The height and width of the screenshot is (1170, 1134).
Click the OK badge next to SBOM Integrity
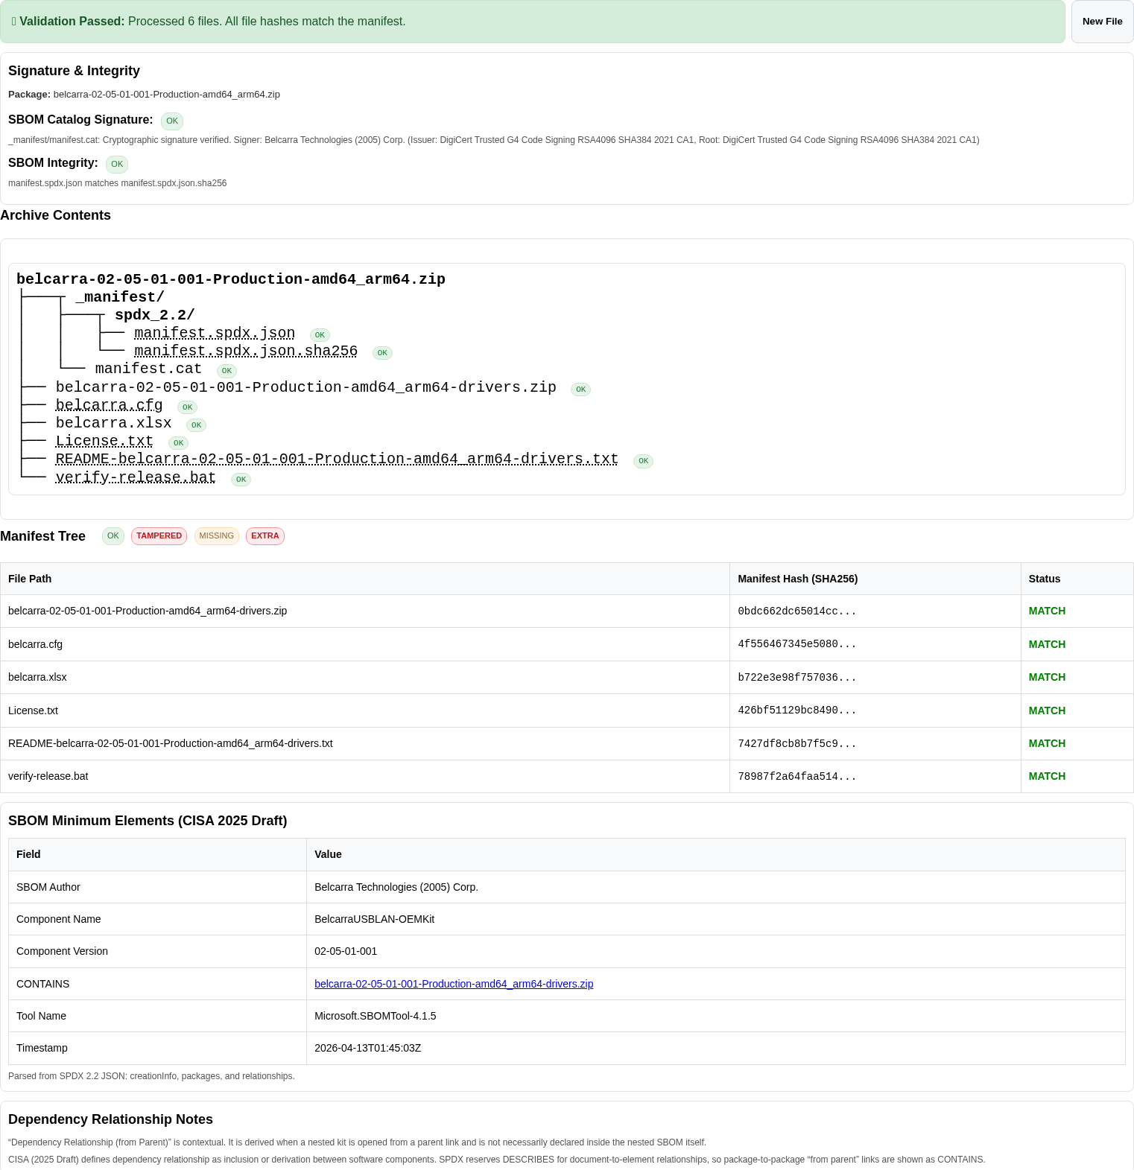point(117,164)
